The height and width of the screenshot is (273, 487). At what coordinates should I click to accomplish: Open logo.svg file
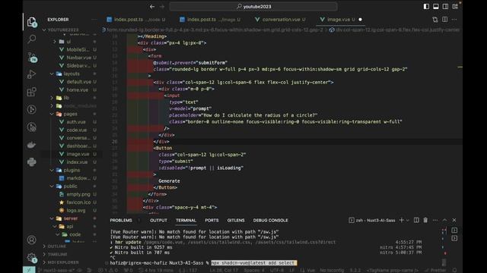[x=76, y=211]
